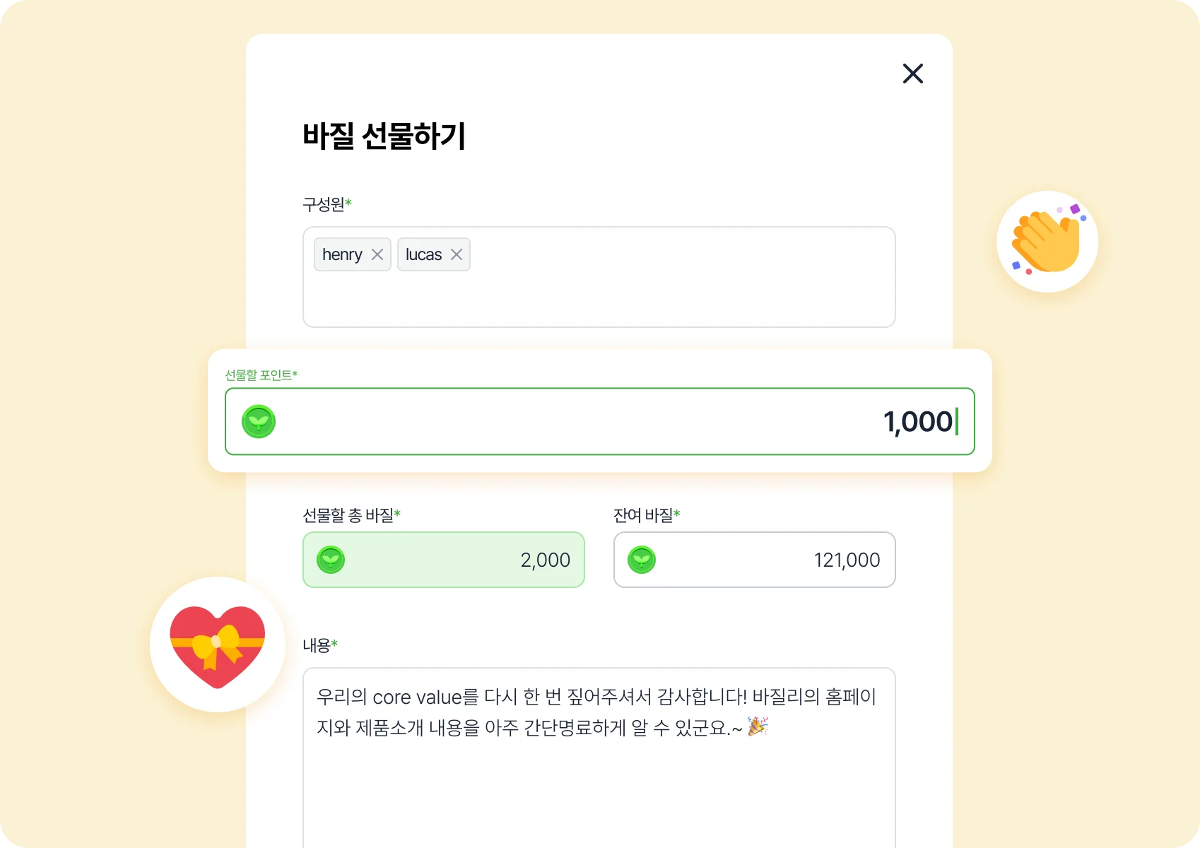Close the gift dialog
This screenshot has height=848, width=1200.
point(912,73)
